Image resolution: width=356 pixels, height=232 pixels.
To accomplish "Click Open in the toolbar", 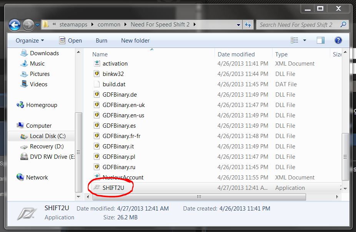I will pyautogui.click(x=70, y=41).
